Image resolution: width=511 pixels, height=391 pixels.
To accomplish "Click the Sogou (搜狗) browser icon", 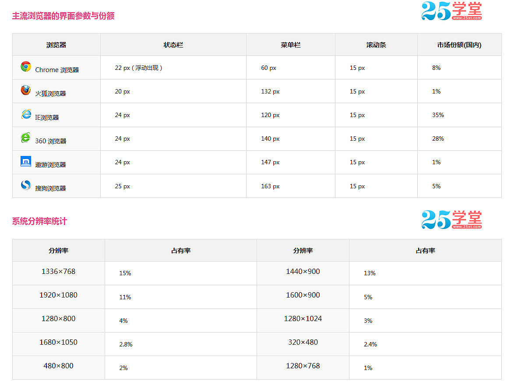I will point(26,185).
